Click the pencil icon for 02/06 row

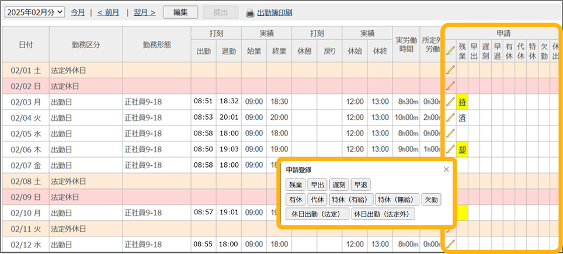pyautogui.click(x=450, y=149)
